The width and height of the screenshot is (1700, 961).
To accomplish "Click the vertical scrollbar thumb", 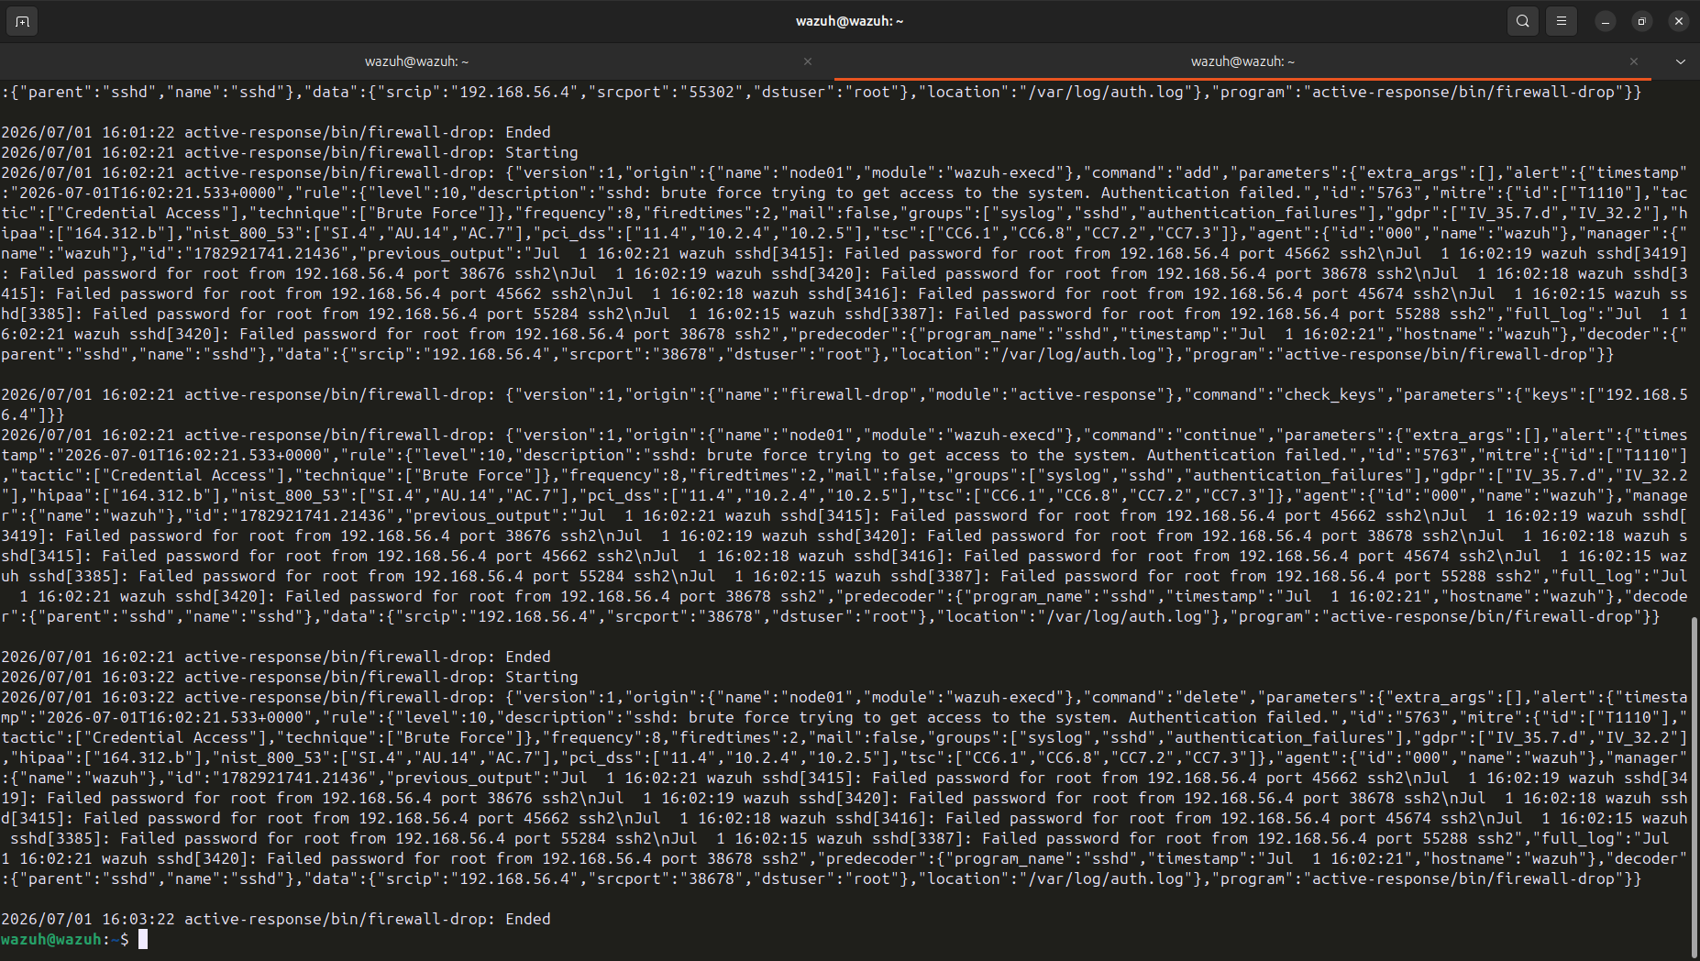I will (x=1694, y=787).
